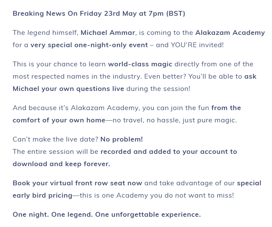The image size is (272, 227).
Task: Click the closing line 'One night. One legend.'
Action: (53, 215)
